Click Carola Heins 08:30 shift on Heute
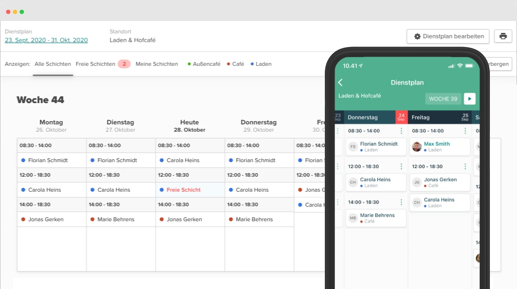Screen dimensions: 517x289 pyautogui.click(x=190, y=160)
